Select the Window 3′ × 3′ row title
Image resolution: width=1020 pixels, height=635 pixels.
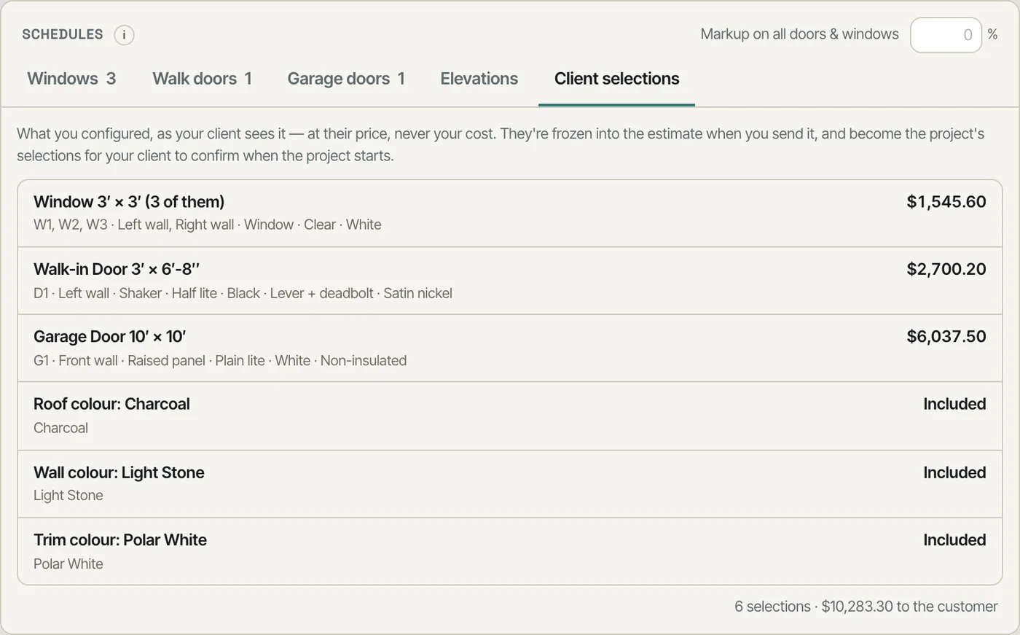coord(129,202)
